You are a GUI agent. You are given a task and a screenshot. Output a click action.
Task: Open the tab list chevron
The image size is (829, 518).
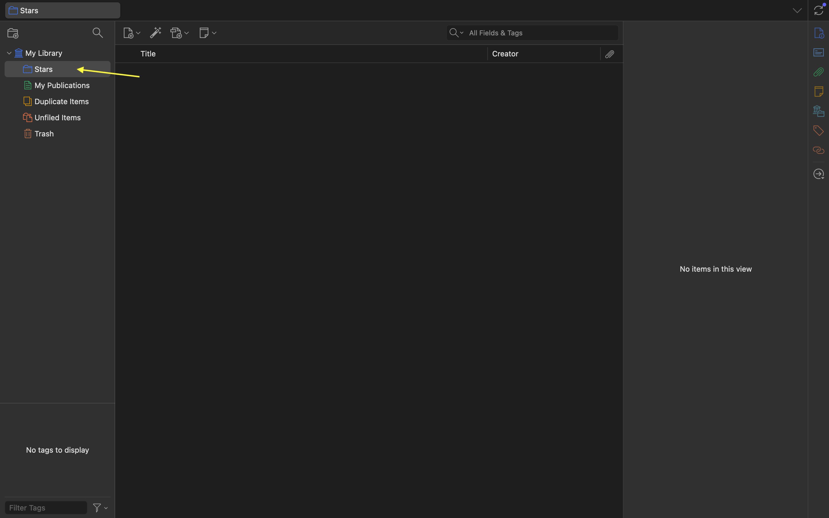[797, 11]
